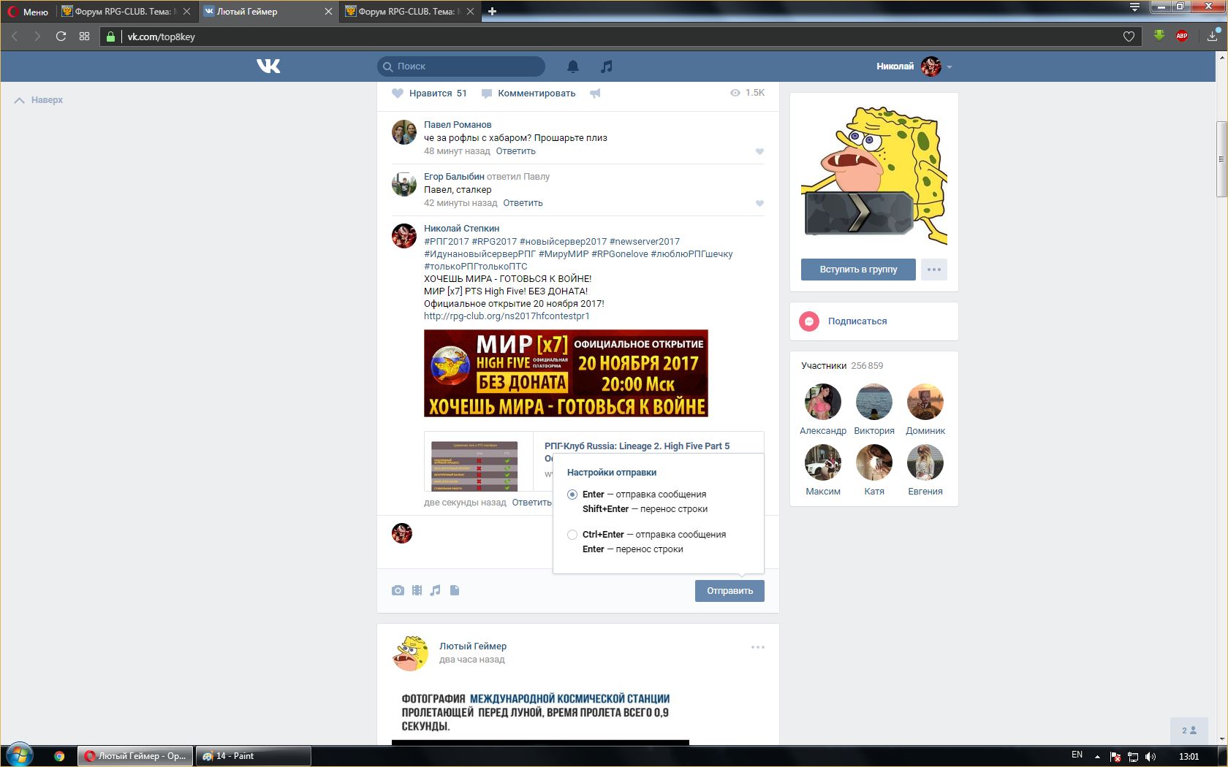The width and height of the screenshot is (1228, 767).
Task: Share the post with megaphone icon
Action: (x=595, y=94)
